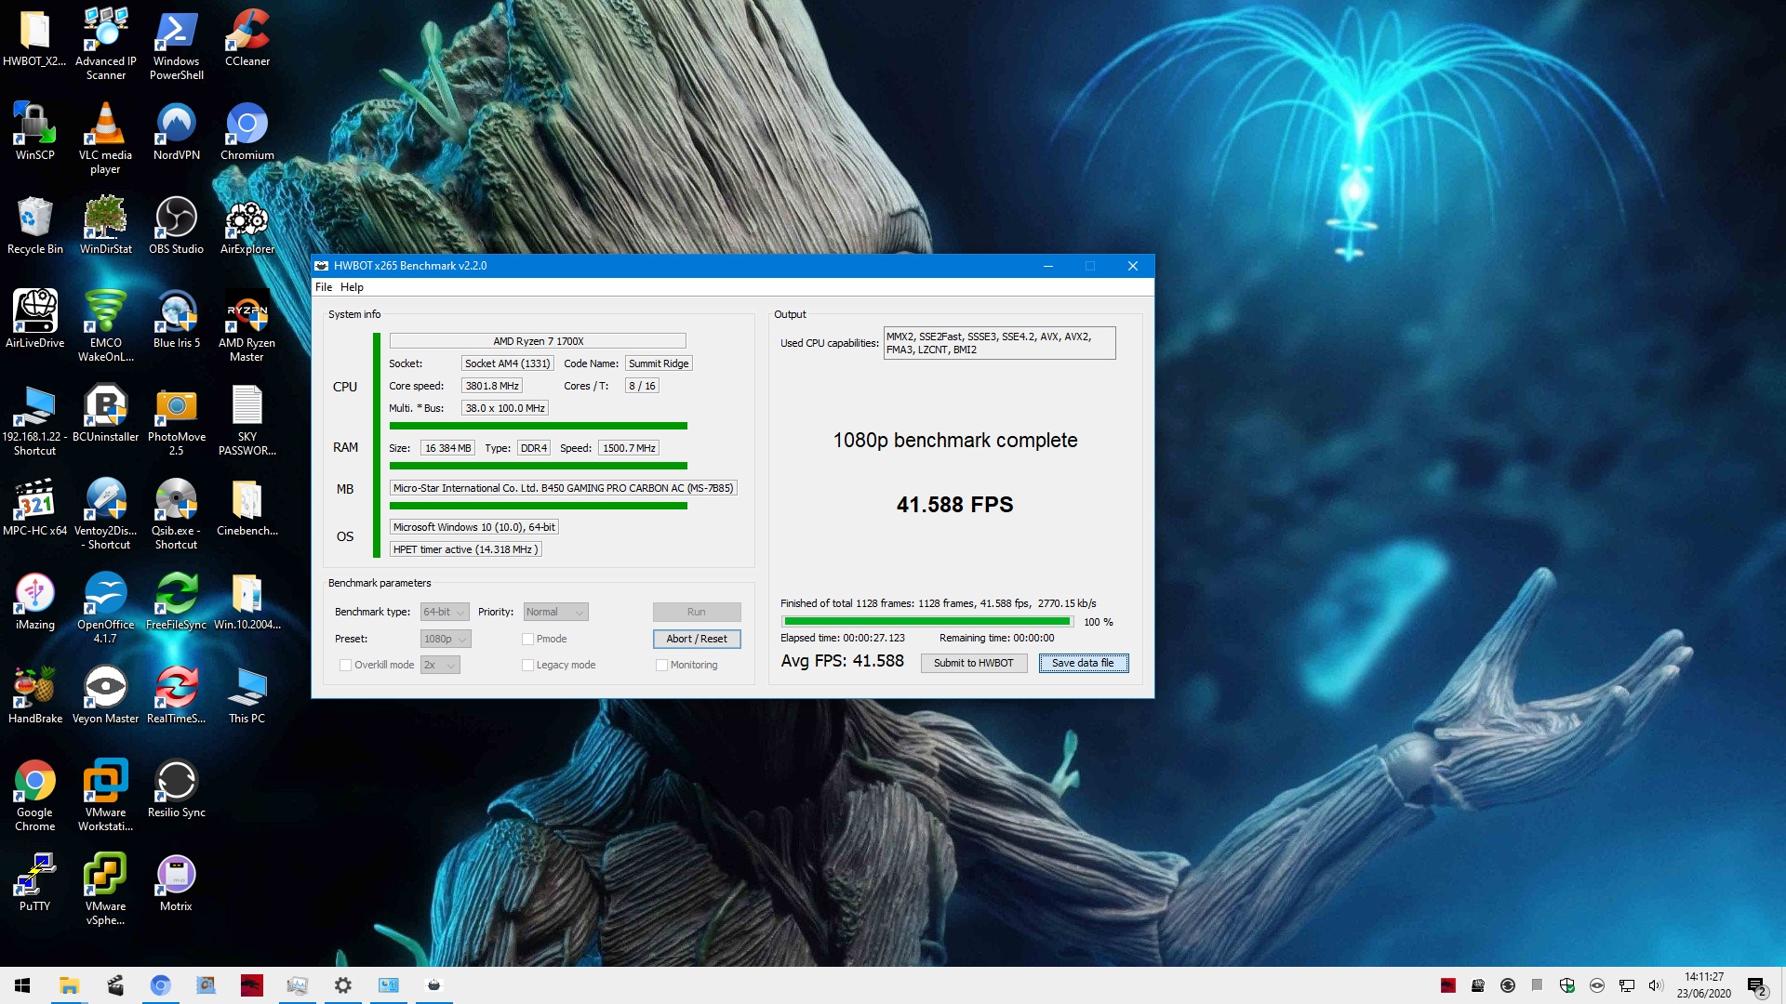Launch VMware Workstation desktop icon

(x=105, y=795)
